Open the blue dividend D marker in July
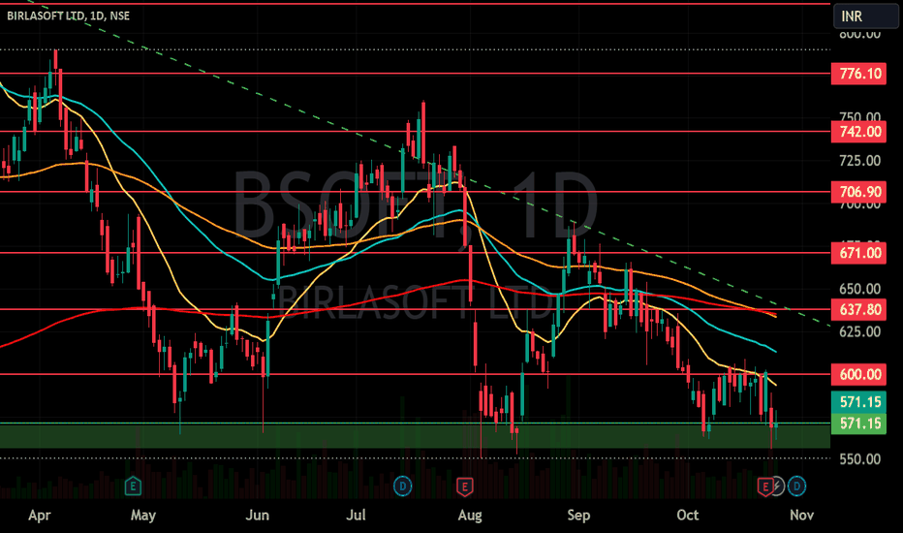 (x=402, y=486)
